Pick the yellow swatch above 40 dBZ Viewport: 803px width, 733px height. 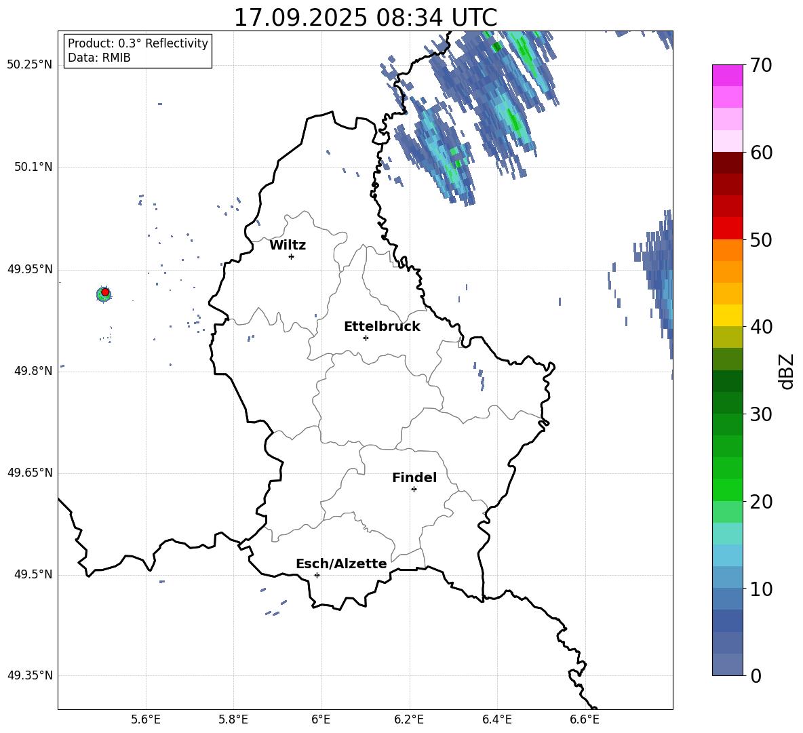(x=728, y=315)
